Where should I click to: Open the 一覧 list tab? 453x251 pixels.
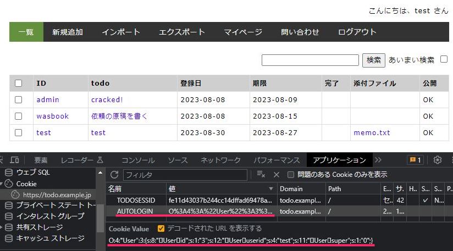[x=26, y=32]
